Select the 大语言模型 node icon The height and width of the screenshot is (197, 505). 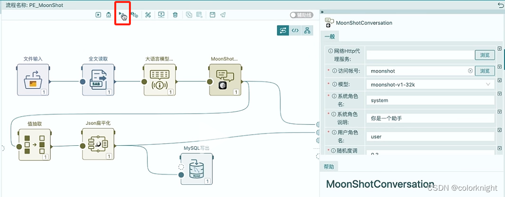coord(160,79)
